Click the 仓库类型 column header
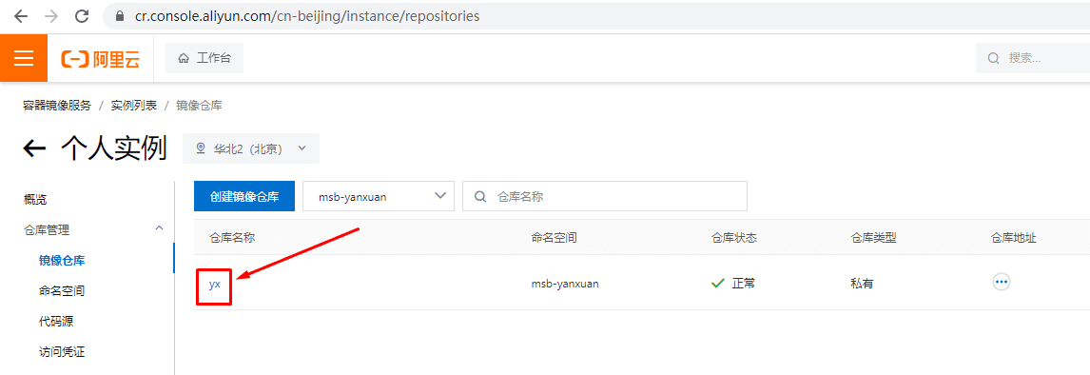Screen dimensions: 1090x375 tap(873, 238)
